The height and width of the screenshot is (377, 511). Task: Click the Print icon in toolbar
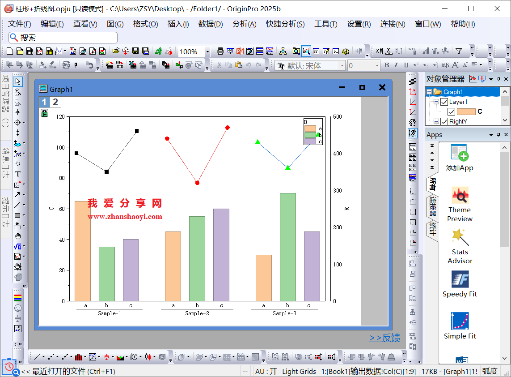click(220, 51)
